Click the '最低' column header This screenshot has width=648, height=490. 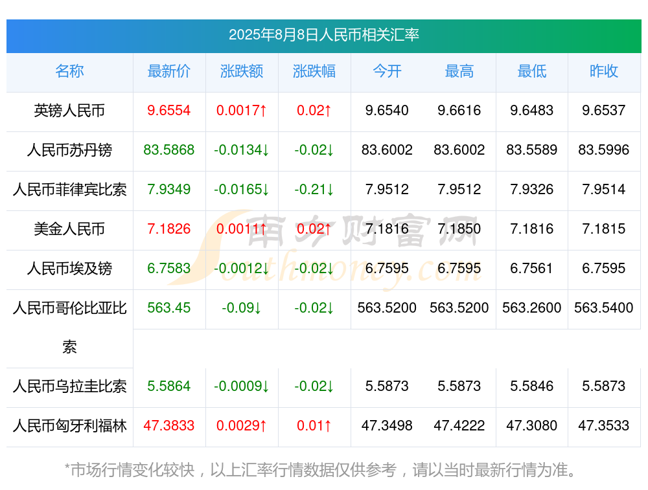click(x=532, y=71)
